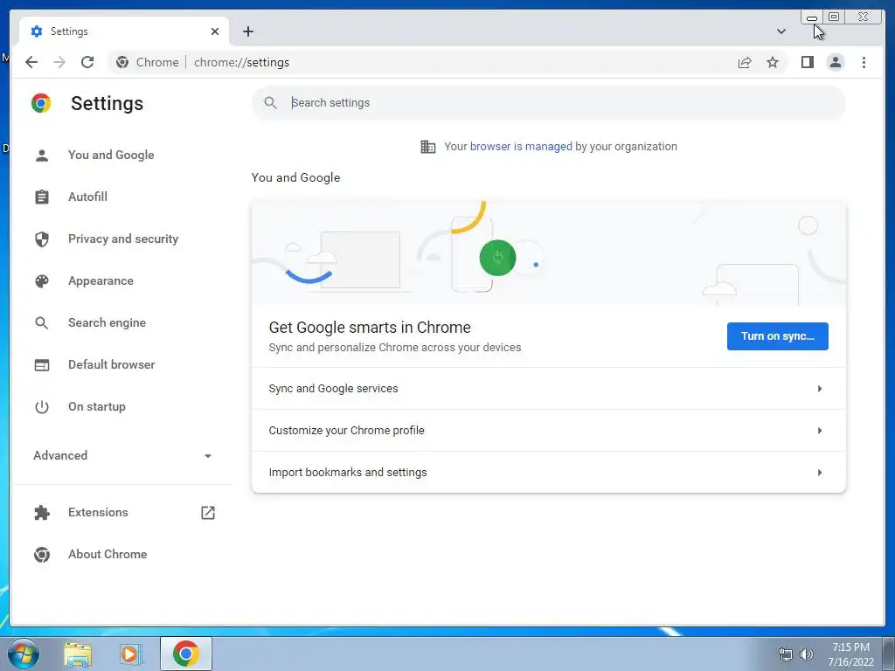This screenshot has height=671, width=895.
Task: Click the Privacy and security shield icon
Action: click(x=42, y=239)
